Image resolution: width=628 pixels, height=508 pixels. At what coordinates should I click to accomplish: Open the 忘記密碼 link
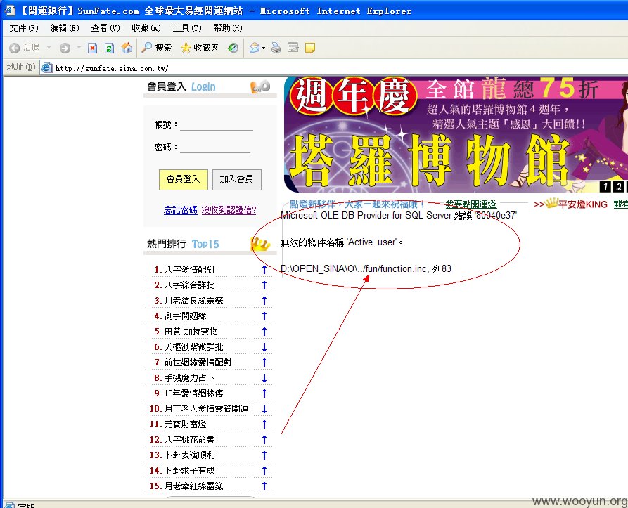pos(181,210)
